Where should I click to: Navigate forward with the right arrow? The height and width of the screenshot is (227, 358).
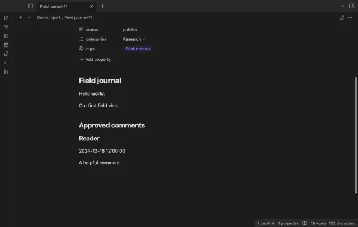point(29,17)
